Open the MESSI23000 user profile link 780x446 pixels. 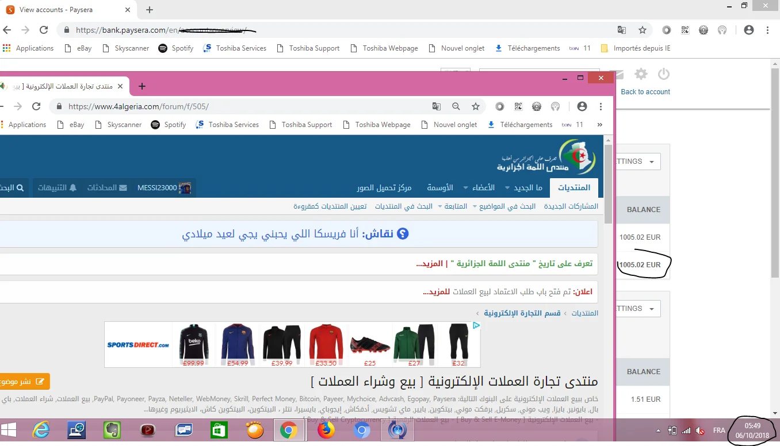pyautogui.click(x=163, y=188)
